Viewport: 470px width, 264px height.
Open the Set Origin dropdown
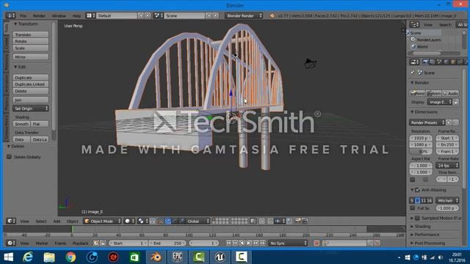pyautogui.click(x=31, y=109)
